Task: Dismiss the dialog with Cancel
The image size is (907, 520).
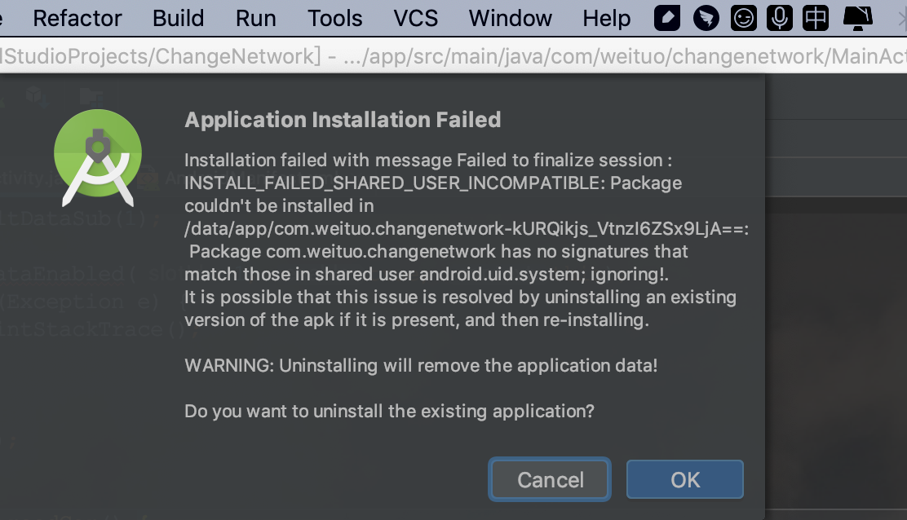Action: pyautogui.click(x=549, y=479)
